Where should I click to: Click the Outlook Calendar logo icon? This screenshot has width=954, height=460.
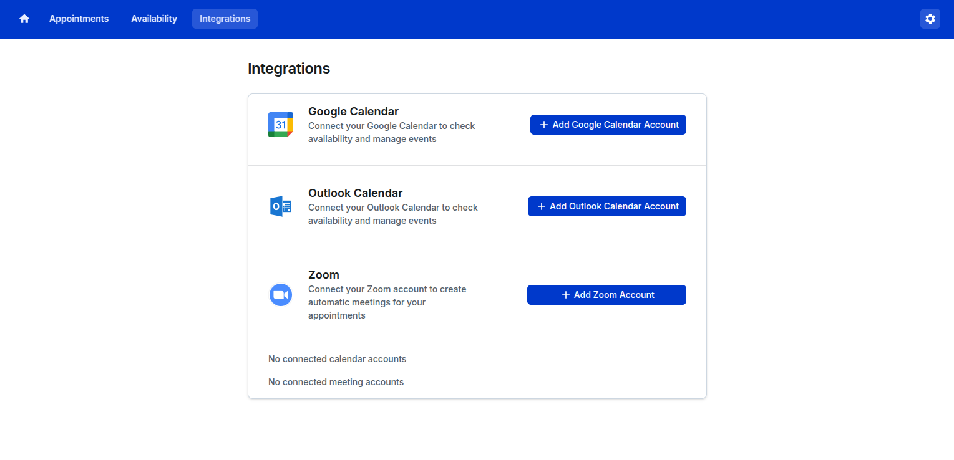[281, 206]
